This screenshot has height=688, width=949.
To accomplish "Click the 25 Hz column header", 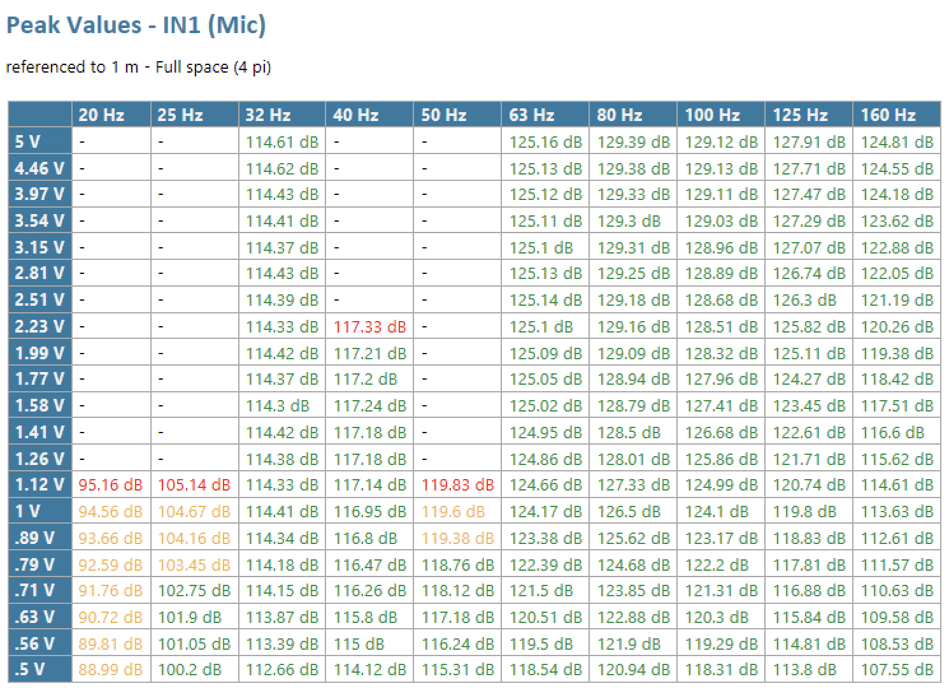I will 195,115.
